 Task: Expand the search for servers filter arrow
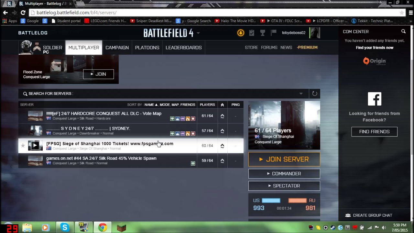click(301, 94)
